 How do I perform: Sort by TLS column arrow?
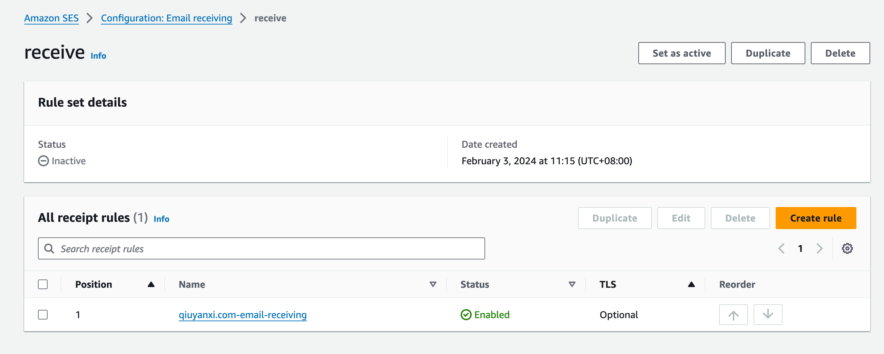pos(691,284)
